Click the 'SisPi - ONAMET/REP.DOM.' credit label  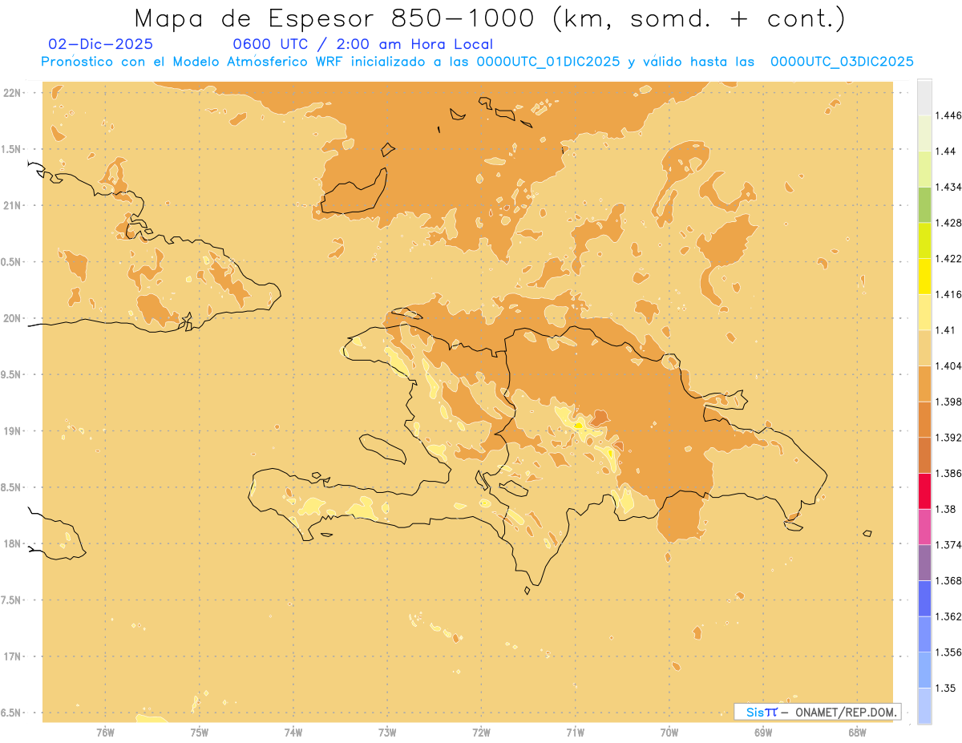818,712
